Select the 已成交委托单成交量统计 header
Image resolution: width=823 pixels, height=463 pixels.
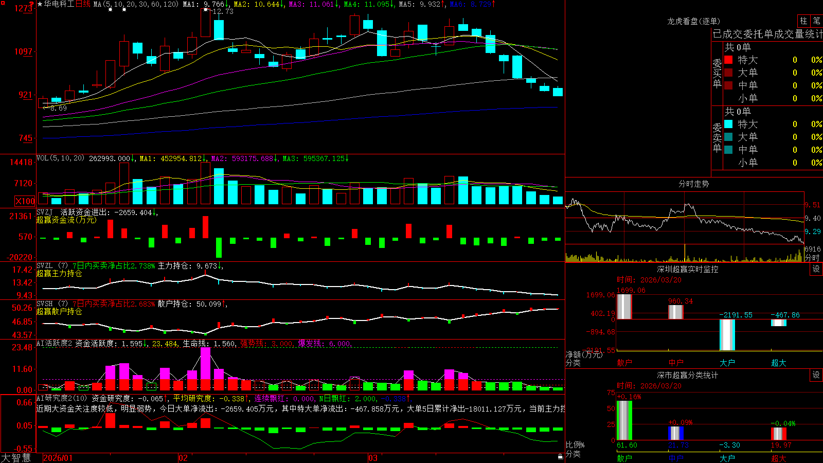767,34
